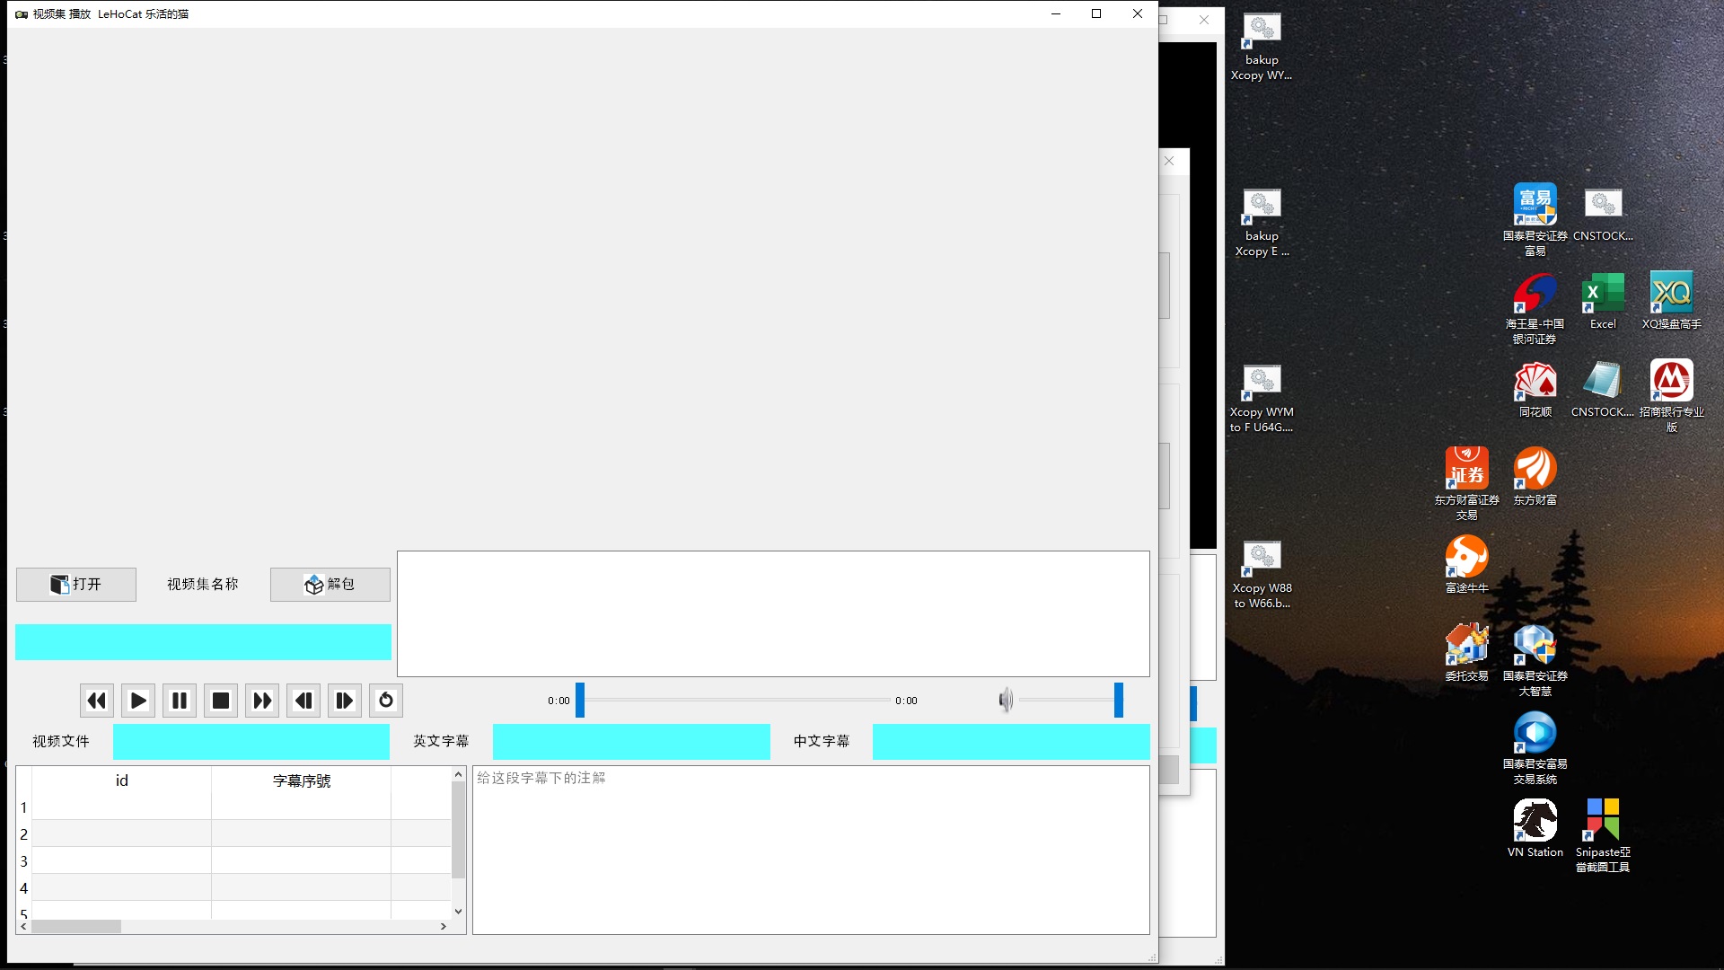1724x970 pixels.
Task: Click the table's vertical scrollbar down arrow
Action: (x=458, y=911)
